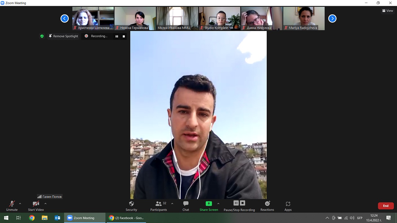Open the Participants panel
Image resolution: width=397 pixels, height=223 pixels.
pos(158,206)
